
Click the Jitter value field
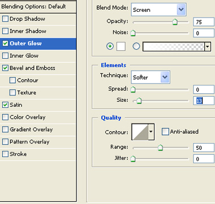[x=204, y=159]
